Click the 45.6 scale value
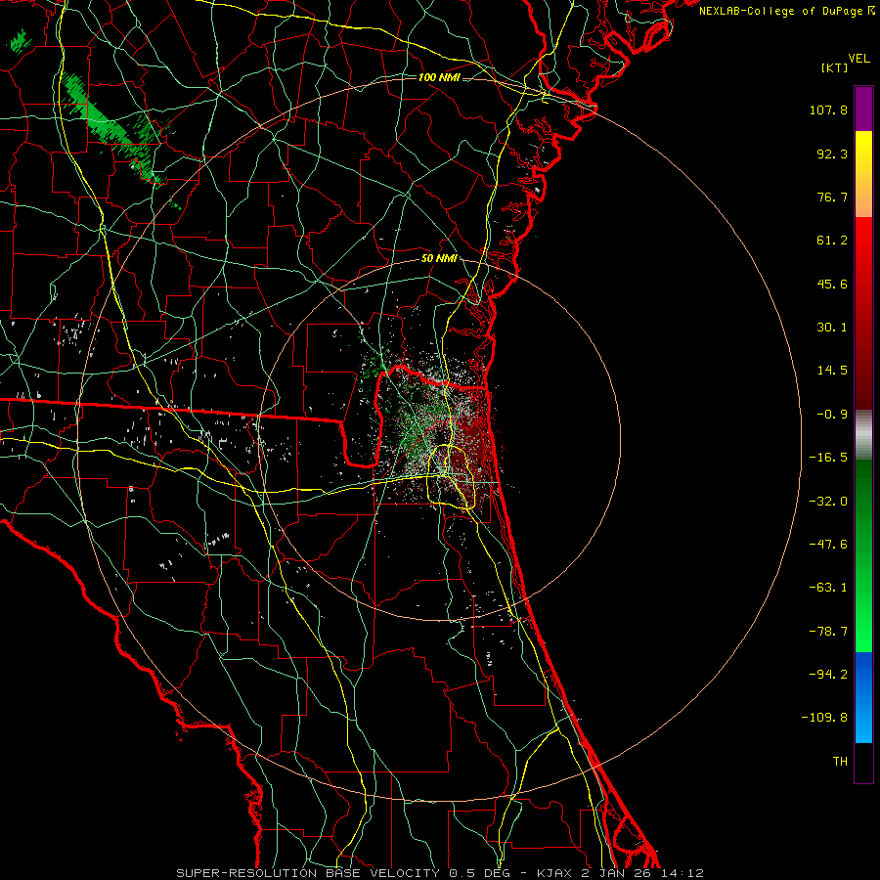880x880 pixels. 832,284
